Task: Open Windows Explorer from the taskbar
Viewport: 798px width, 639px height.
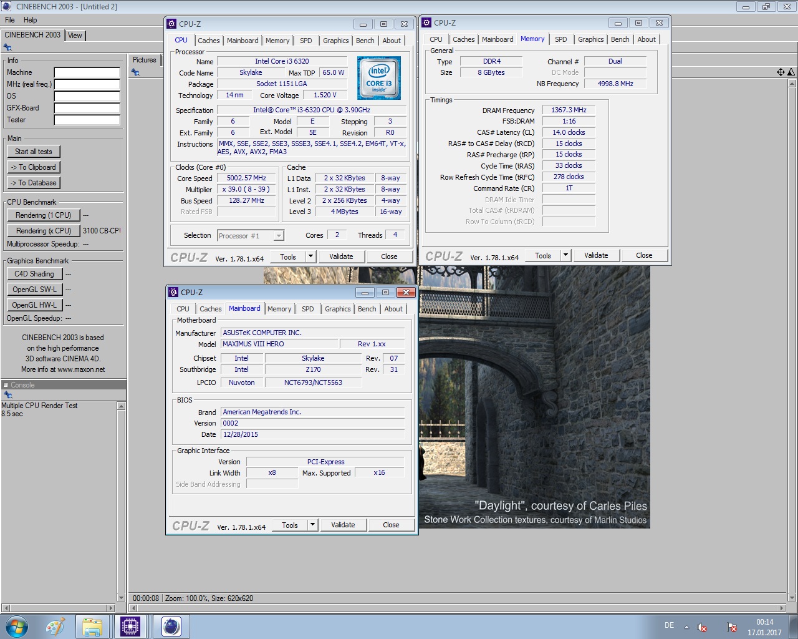Action: pos(92,626)
